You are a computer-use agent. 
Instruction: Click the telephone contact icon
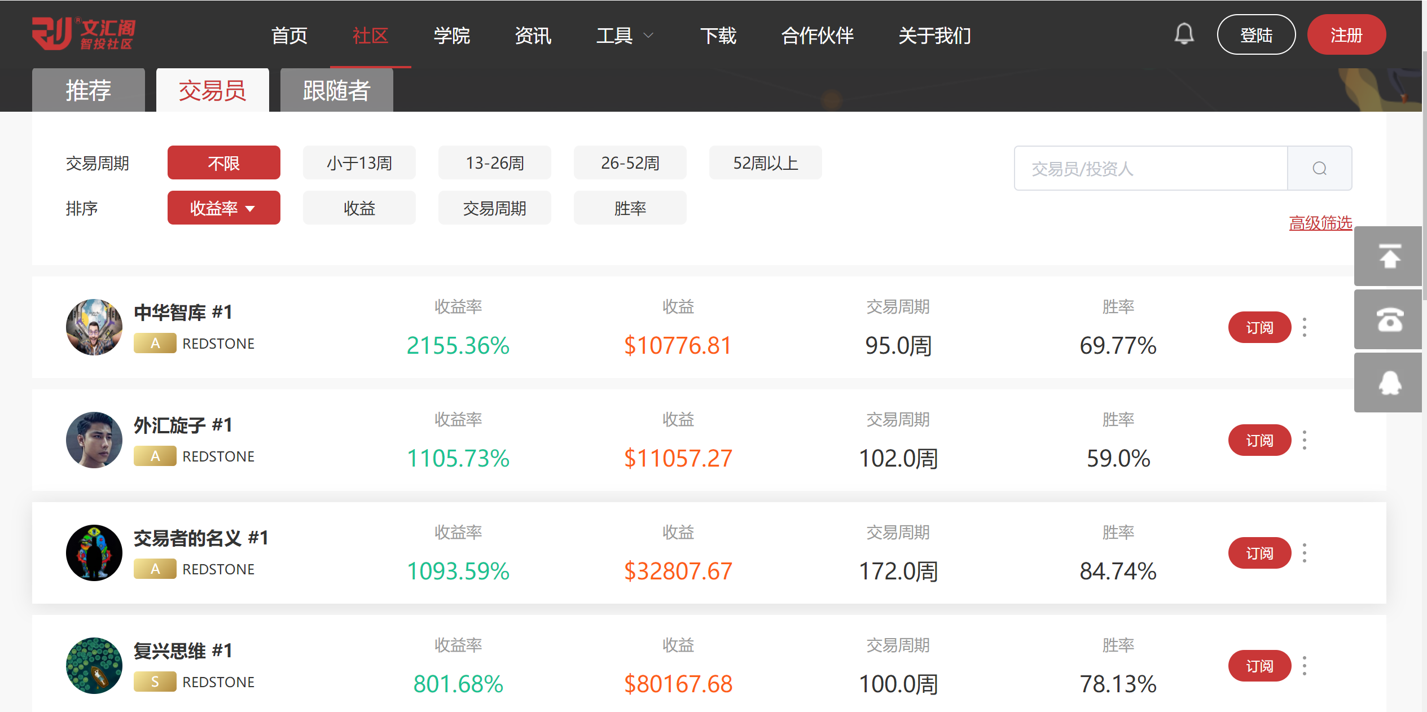coord(1389,320)
